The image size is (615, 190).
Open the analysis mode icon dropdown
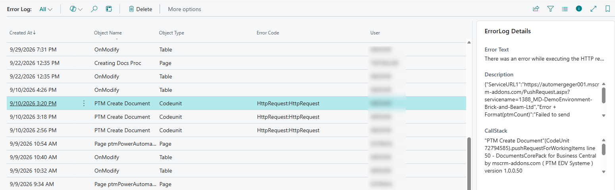click(76, 9)
